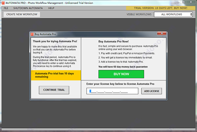This screenshot has height=132, width=197.
Task: Open the HELP menu
Action: 51,8
